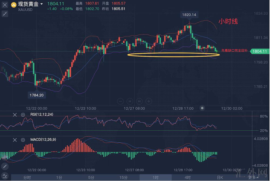Click the 1784.20 low price label
The width and height of the screenshot is (270, 181).
(x=36, y=95)
